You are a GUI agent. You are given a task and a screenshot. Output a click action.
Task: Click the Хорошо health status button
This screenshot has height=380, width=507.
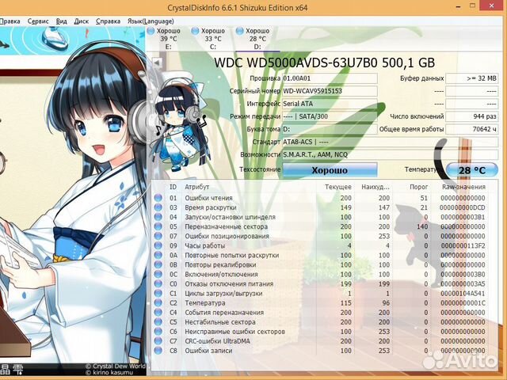click(330, 170)
